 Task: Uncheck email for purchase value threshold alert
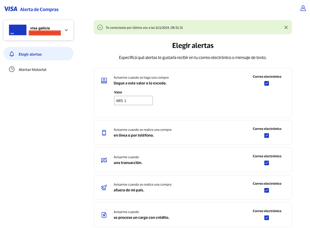tap(267, 83)
